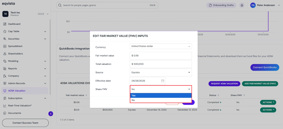Choose No in the Share FMV list
The image size is (283, 129).
(x=161, y=100)
